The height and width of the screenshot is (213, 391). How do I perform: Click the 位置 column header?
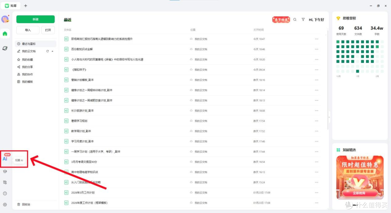[193, 30]
